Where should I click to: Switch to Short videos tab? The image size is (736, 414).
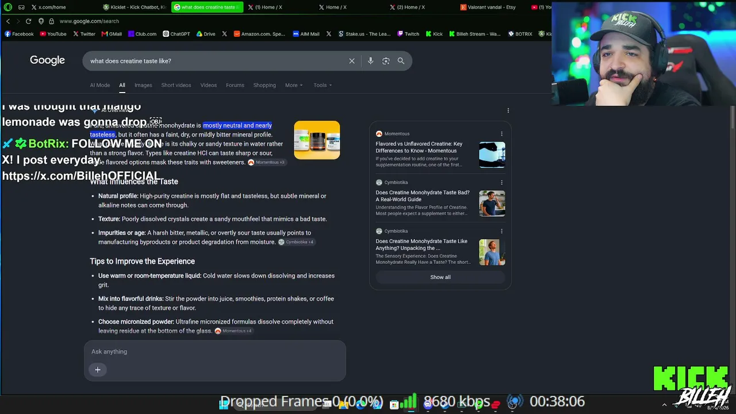(x=176, y=85)
